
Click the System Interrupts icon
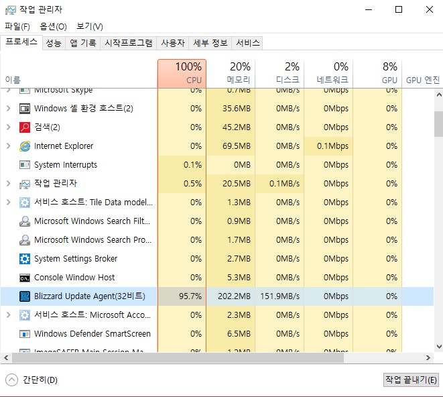25,165
